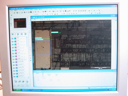The width and height of the screenshot is (128, 96).
Task: Click the zoom-in magnifier in image window toolbar
Action: click(x=42, y=19)
